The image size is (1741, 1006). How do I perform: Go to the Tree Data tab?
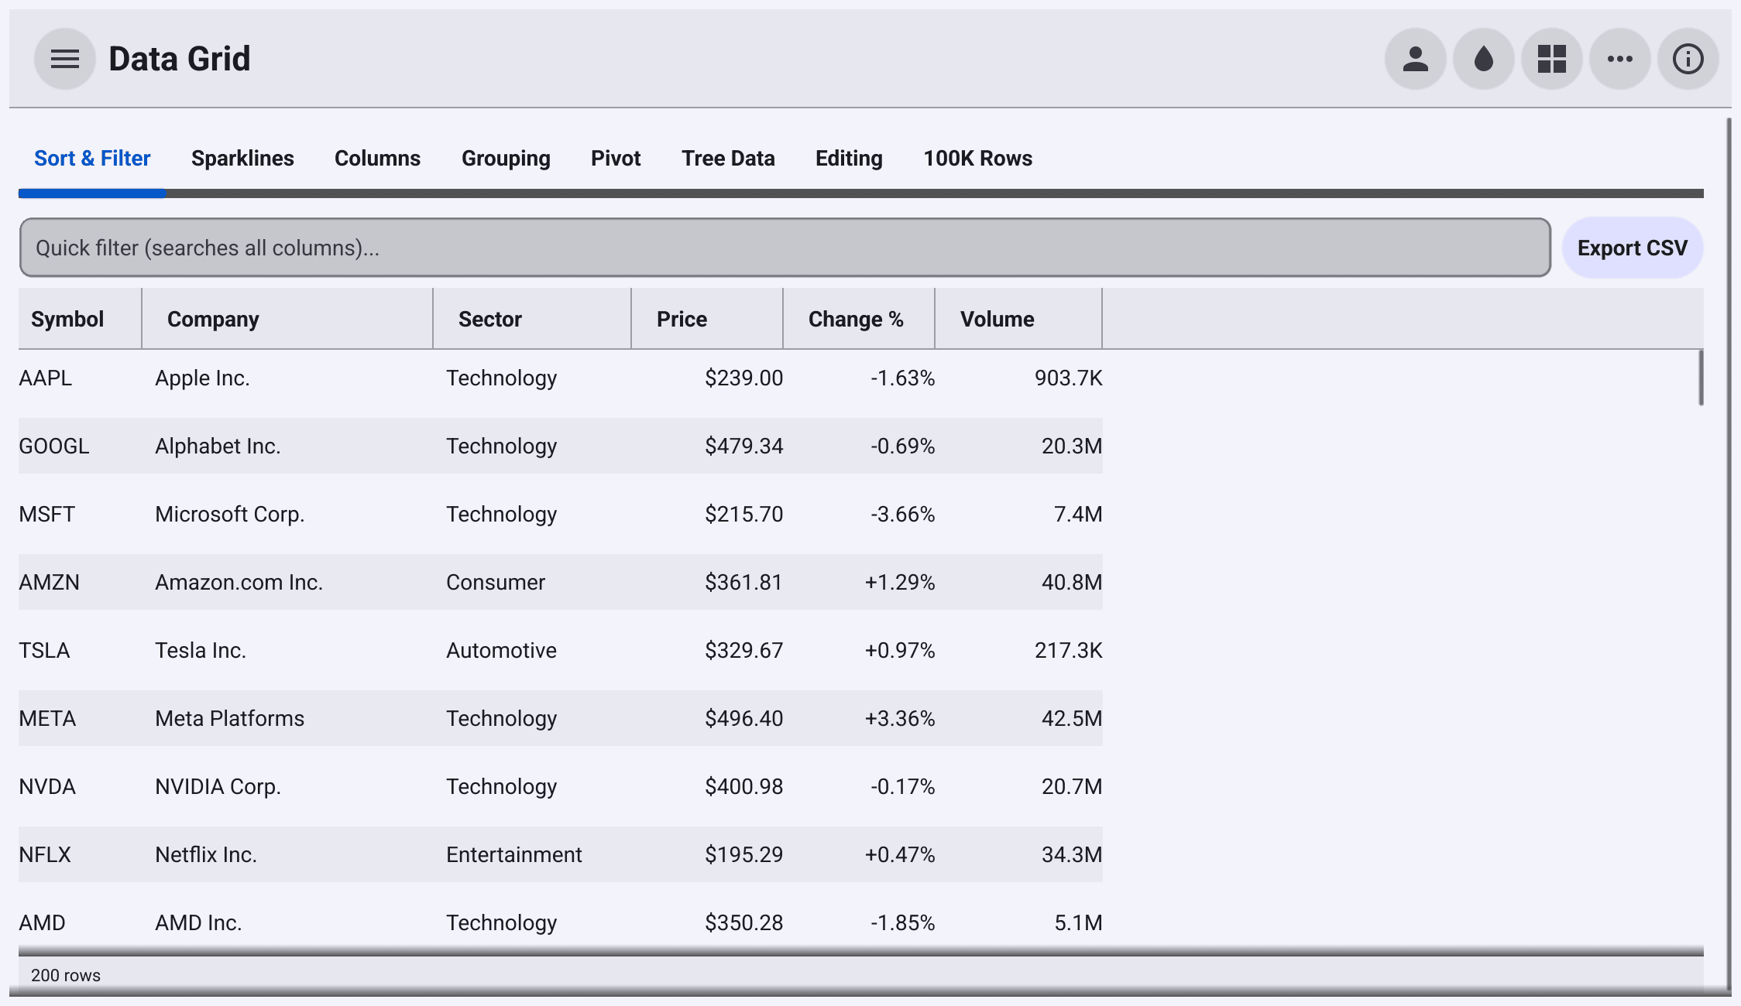click(x=728, y=159)
